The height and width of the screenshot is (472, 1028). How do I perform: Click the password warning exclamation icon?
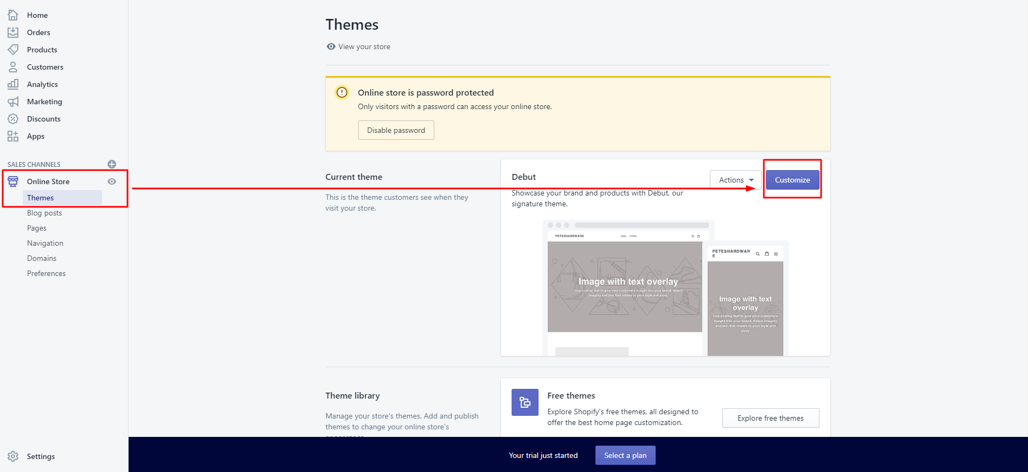342,92
